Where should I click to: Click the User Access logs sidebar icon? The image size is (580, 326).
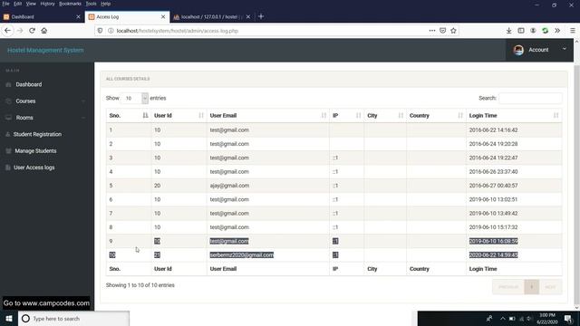point(8,168)
